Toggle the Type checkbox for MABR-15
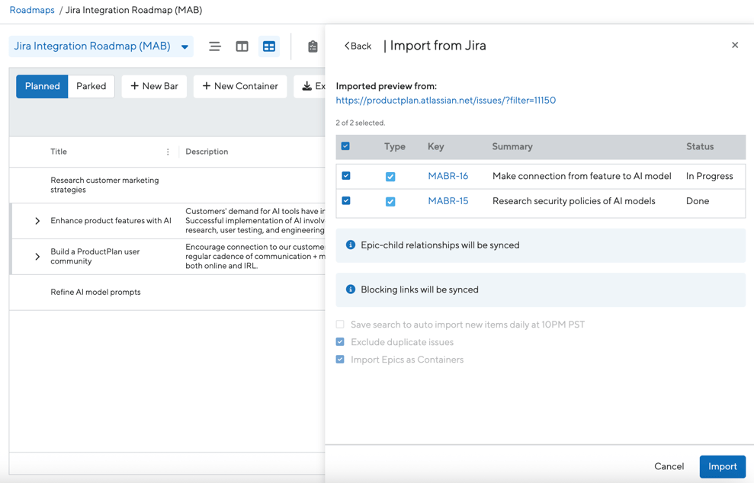754x483 pixels. [390, 202]
